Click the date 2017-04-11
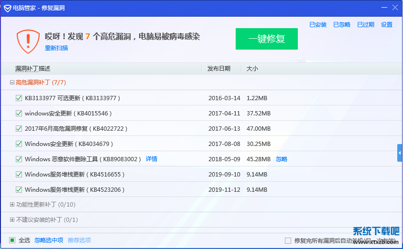 tap(224, 114)
